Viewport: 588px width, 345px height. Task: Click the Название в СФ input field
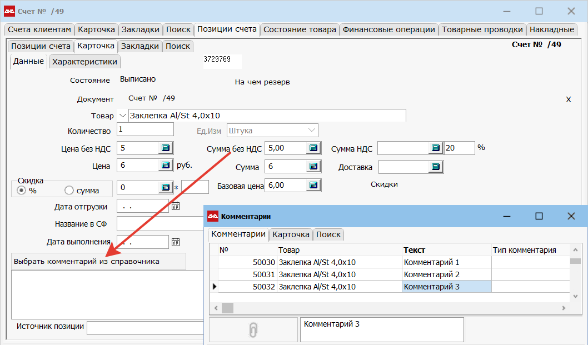point(160,224)
